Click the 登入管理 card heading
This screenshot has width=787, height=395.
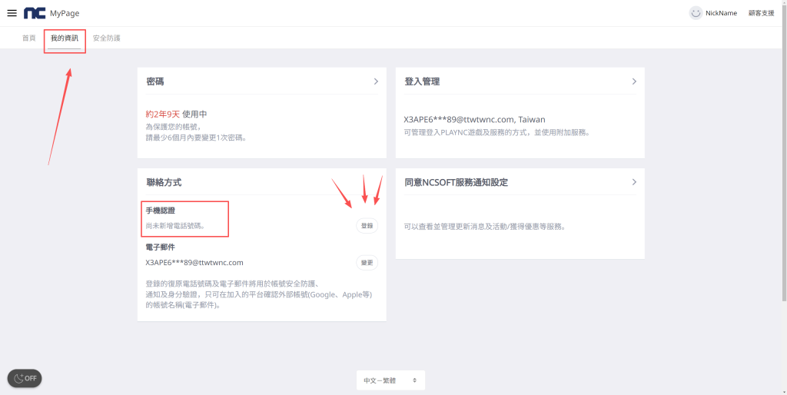(x=422, y=81)
